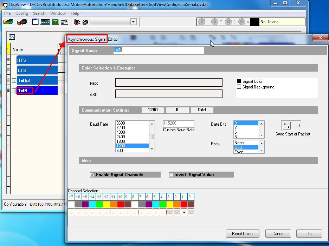Image resolution: width=329 pixels, height=246 pixels.
Task: Click the Signal Color black swatch
Action: (x=239, y=81)
